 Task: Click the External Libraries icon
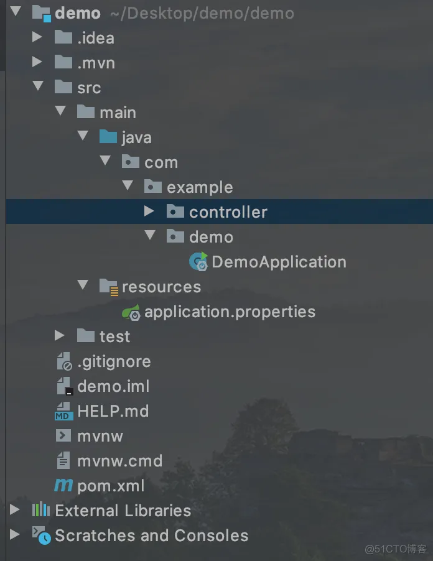click(41, 511)
